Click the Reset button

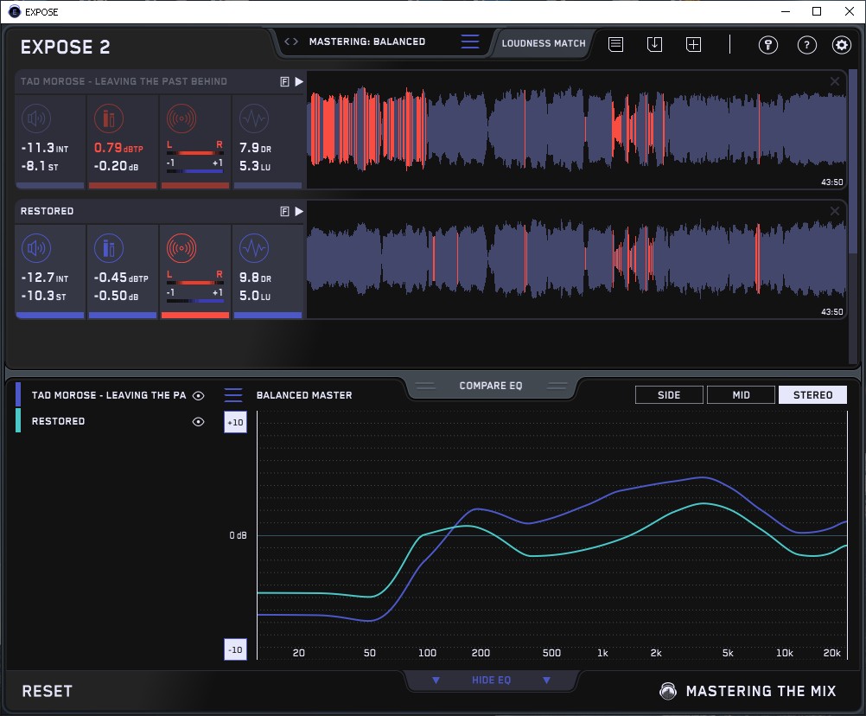(48, 691)
